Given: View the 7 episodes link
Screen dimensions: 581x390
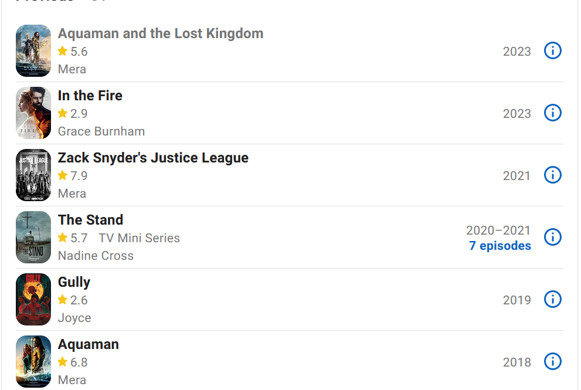Looking at the screenshot, I should (500, 246).
